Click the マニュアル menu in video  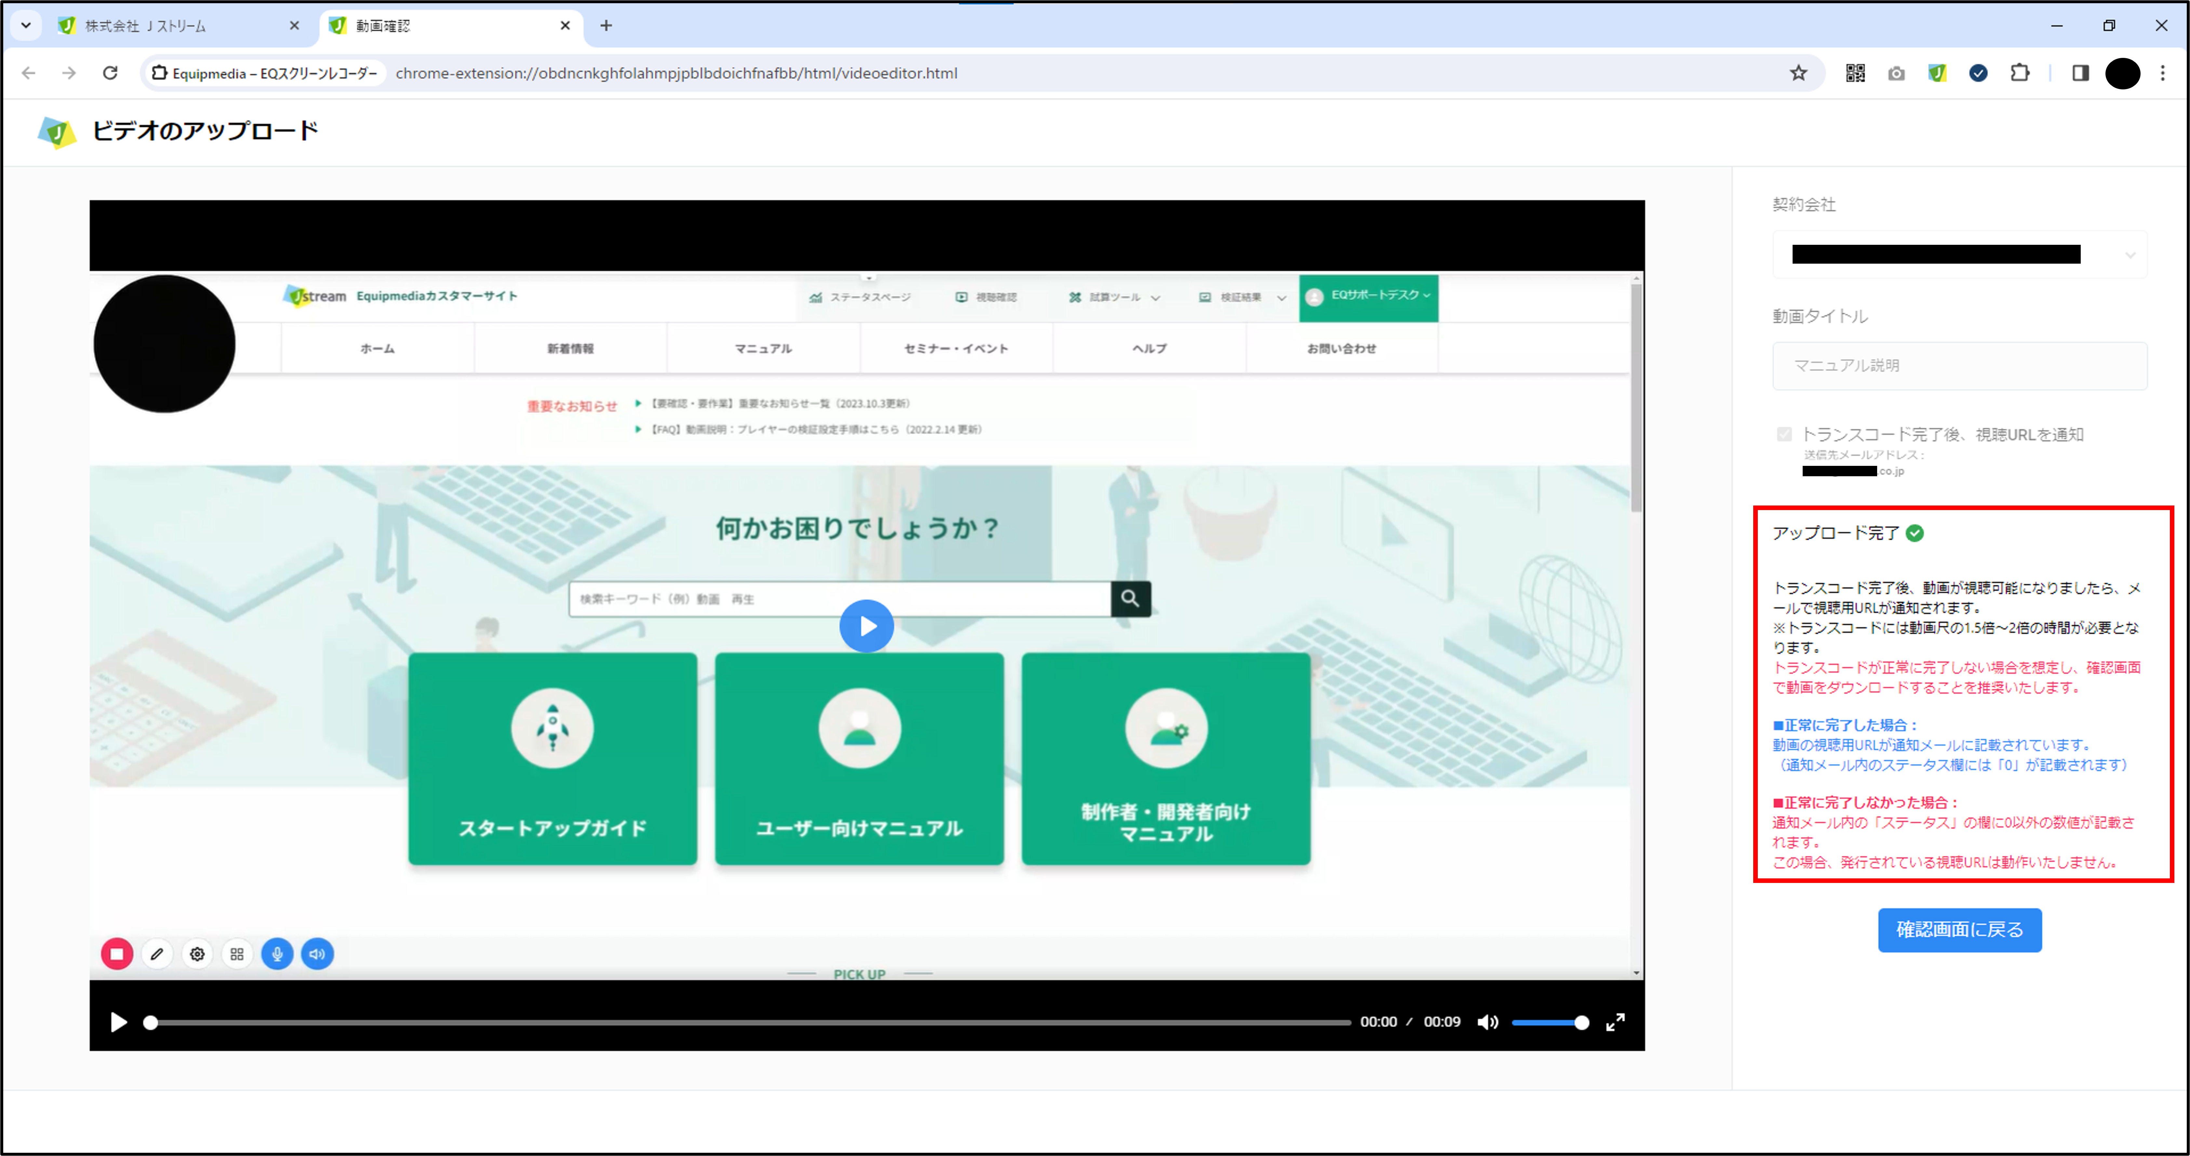click(x=763, y=348)
